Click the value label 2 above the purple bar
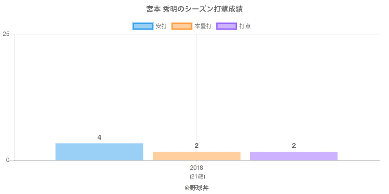The height and width of the screenshot is (194, 389). [x=294, y=146]
